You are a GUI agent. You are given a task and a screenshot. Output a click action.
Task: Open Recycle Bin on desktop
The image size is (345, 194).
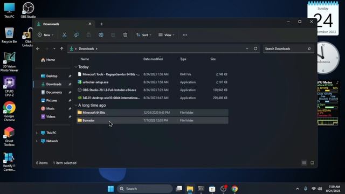[9, 35]
